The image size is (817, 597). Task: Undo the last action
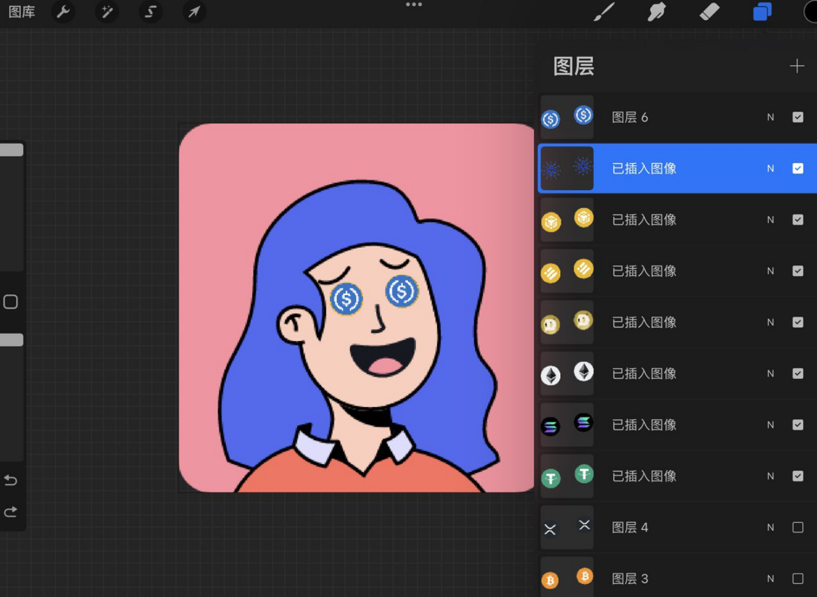(11, 480)
